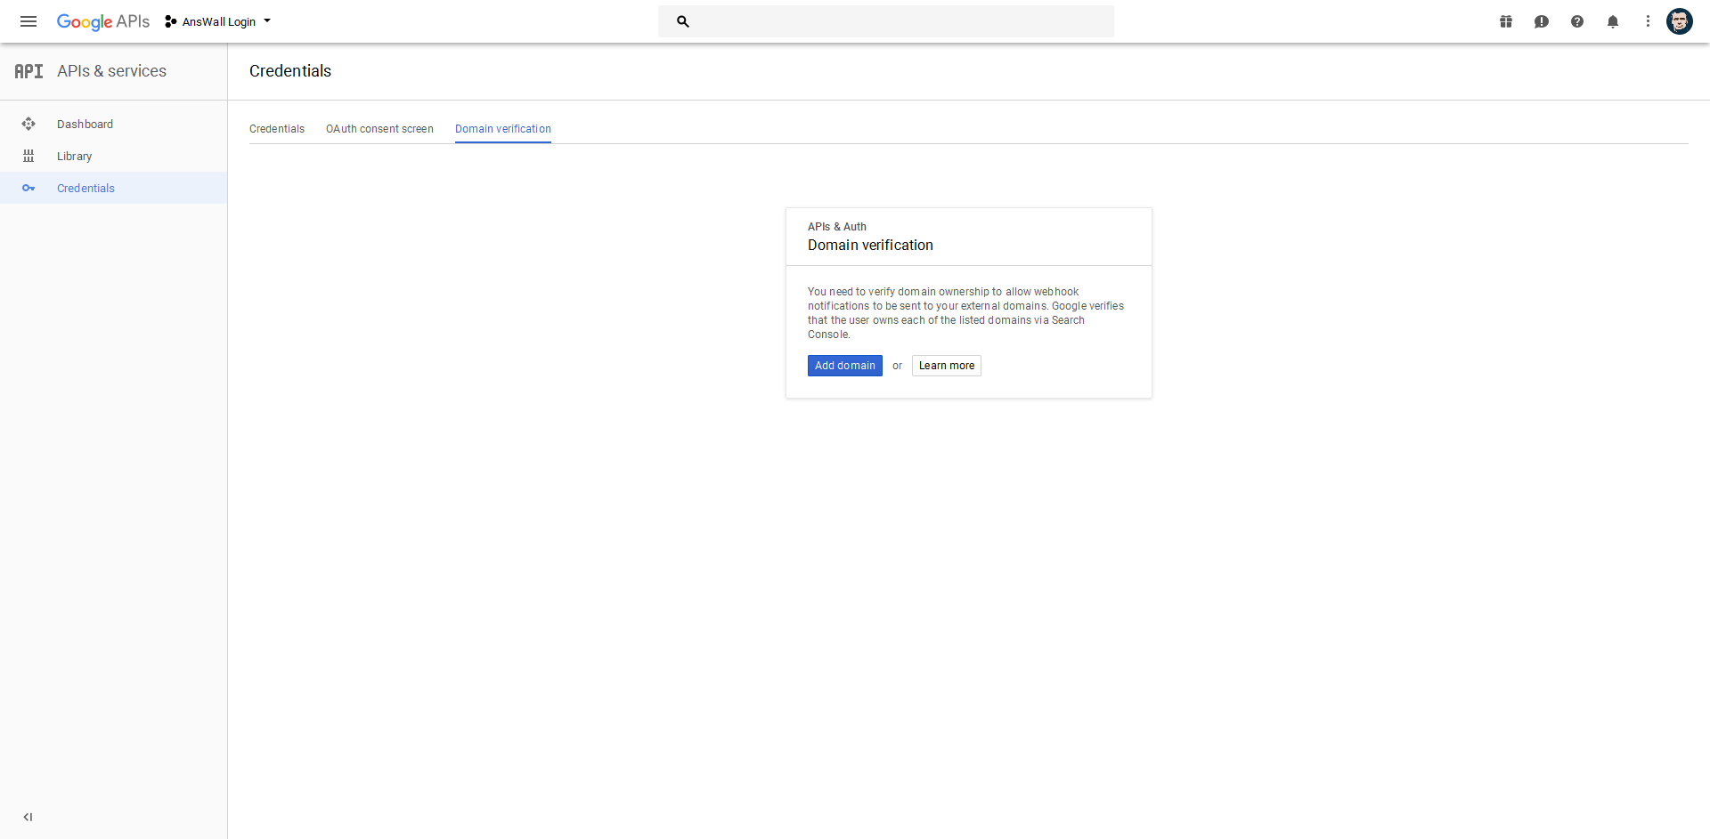Click the domain ownership description paragraph
Image resolution: width=1710 pixels, height=839 pixels.
[x=965, y=313]
